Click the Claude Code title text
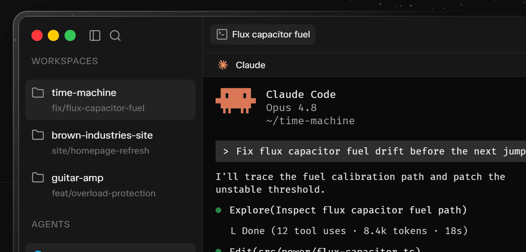This screenshot has width=526, height=252. (301, 95)
